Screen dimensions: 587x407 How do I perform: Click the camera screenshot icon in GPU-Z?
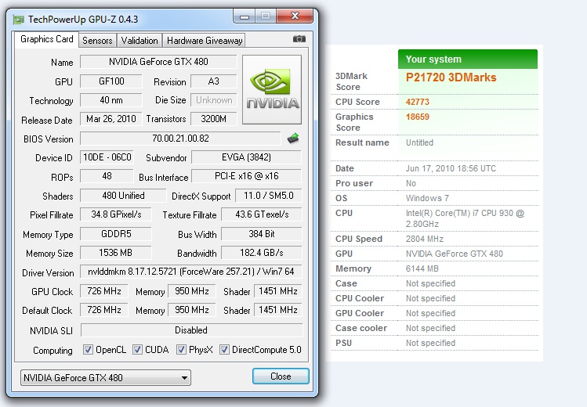[299, 39]
